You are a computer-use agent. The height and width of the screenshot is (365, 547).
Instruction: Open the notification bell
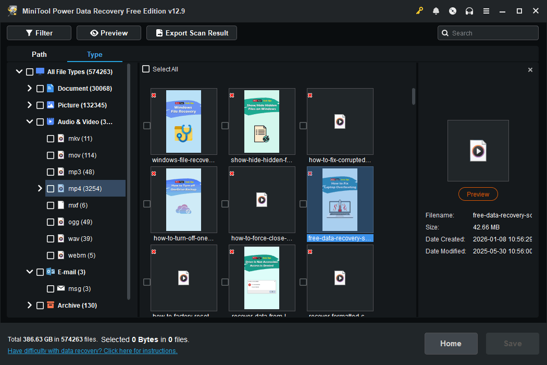(x=436, y=11)
